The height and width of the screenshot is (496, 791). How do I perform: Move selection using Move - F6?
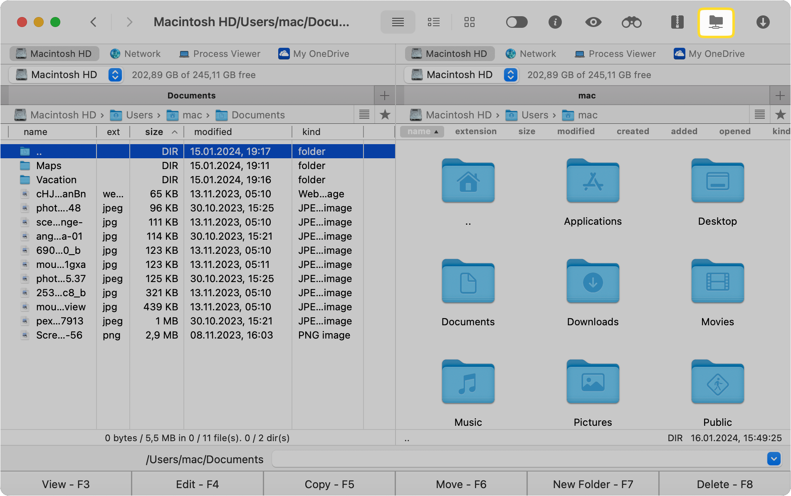pyautogui.click(x=461, y=484)
